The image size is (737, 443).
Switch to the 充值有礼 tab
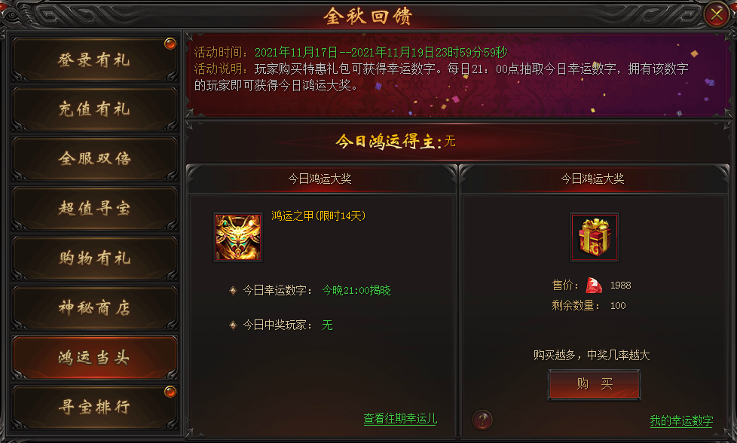pyautogui.click(x=94, y=109)
